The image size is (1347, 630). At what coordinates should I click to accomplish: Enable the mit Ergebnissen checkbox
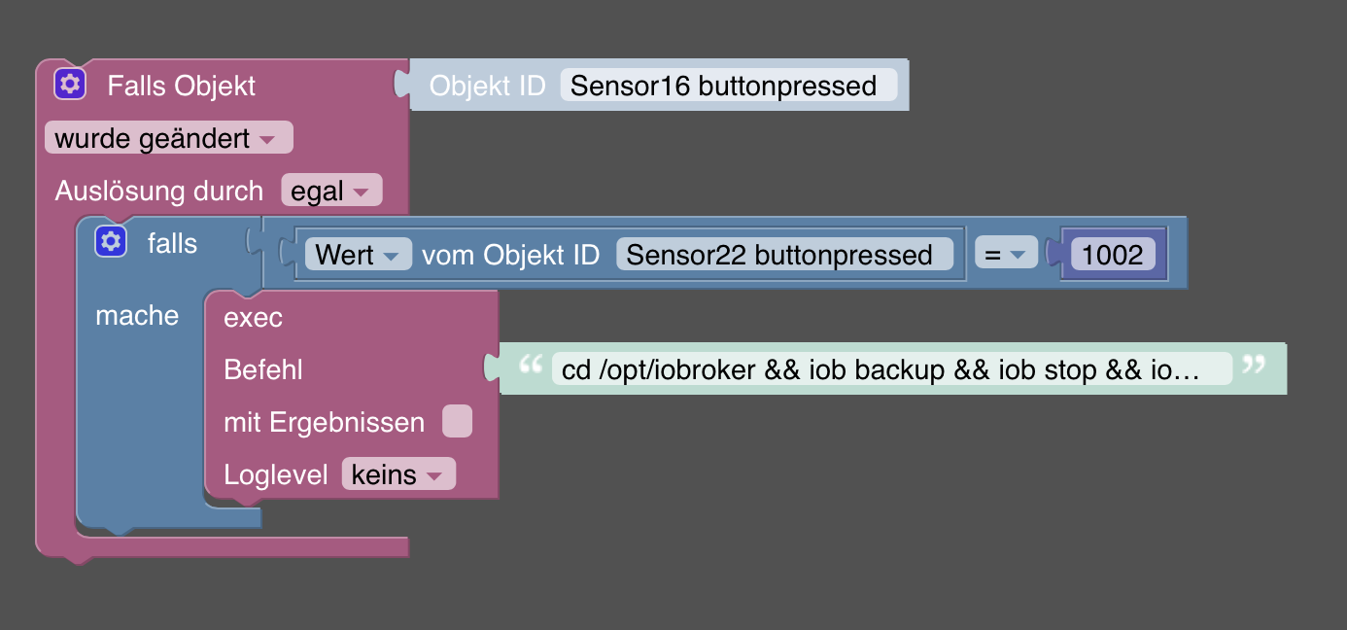pos(457,422)
